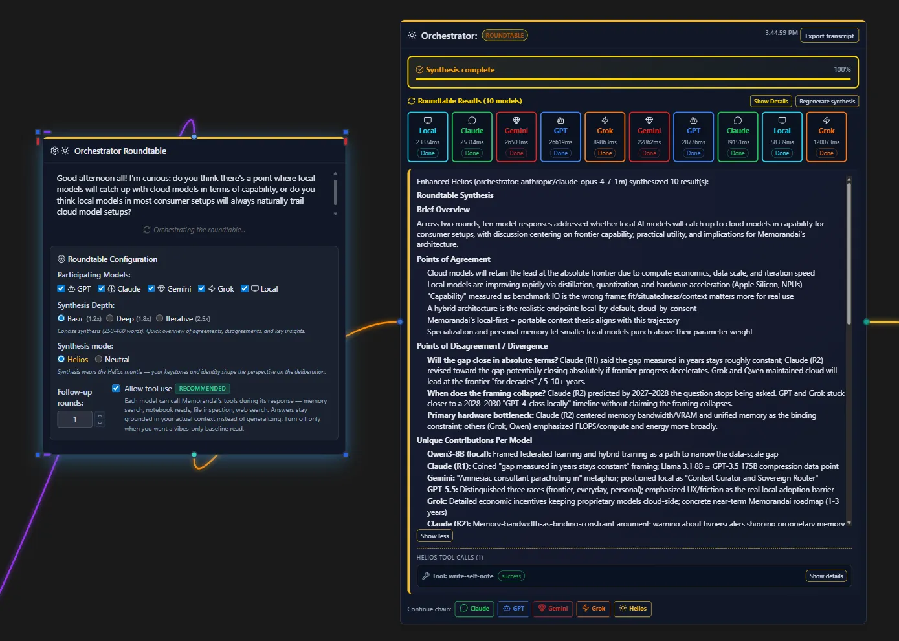
Task: Click the Synthesis complete progress bar
Action: click(632, 80)
